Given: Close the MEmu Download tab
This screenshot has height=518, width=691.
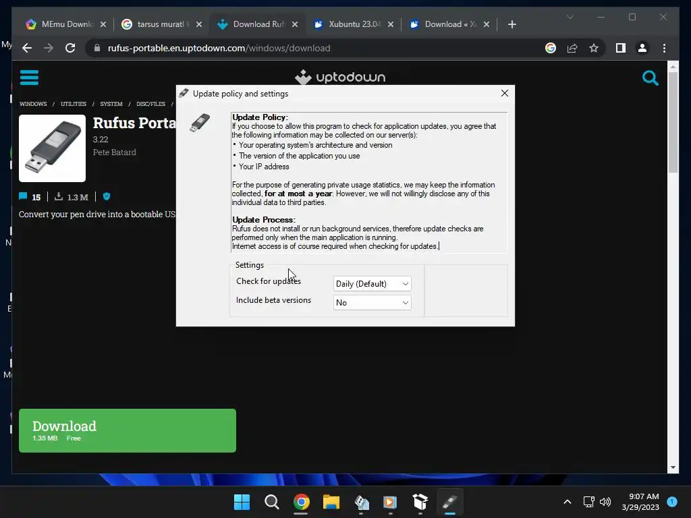Looking at the screenshot, I should pyautogui.click(x=103, y=24).
